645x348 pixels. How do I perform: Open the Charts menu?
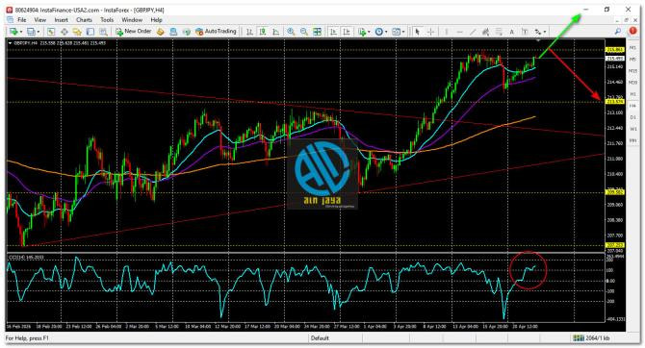[x=84, y=20]
